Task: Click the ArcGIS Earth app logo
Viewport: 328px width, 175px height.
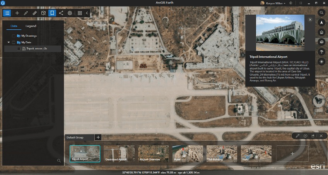Action: 3,3
